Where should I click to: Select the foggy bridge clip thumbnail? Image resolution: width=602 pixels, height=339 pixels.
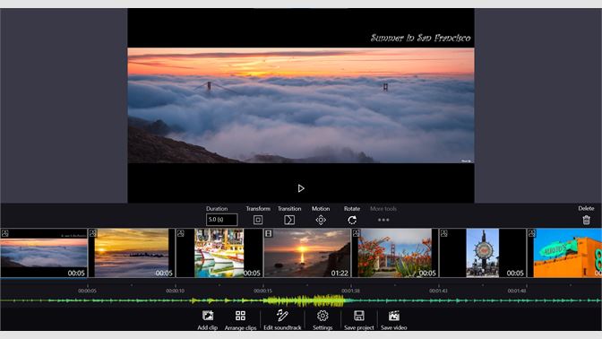click(44, 253)
